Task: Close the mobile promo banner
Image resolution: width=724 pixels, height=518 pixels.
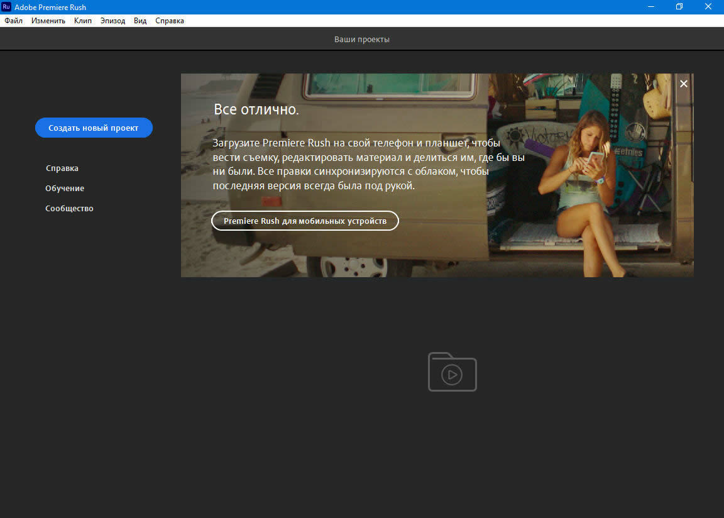Action: tap(684, 84)
